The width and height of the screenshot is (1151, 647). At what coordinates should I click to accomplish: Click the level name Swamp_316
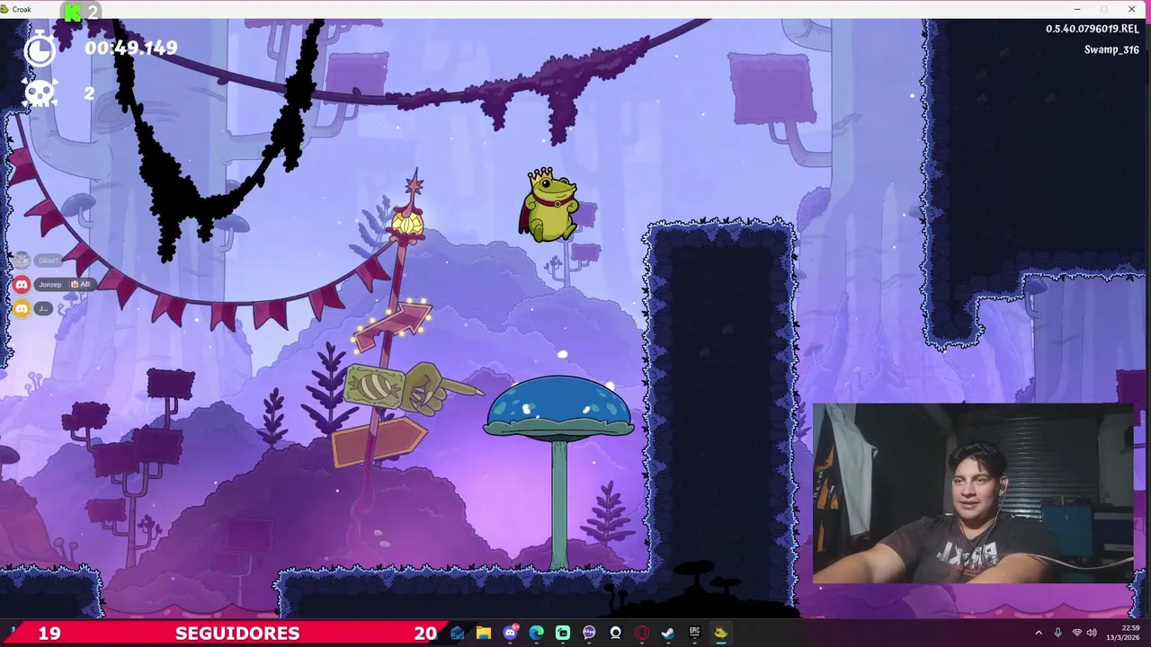coord(1111,49)
